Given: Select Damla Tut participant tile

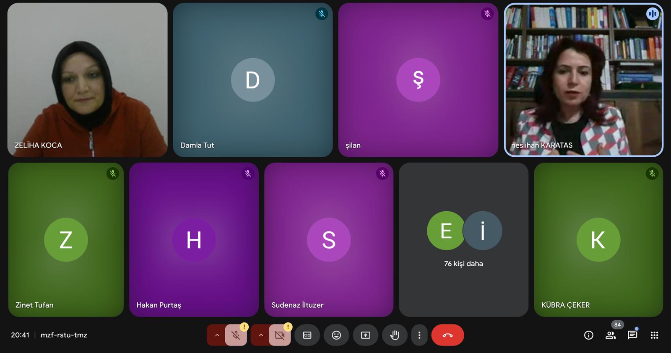Looking at the screenshot, I should pyautogui.click(x=252, y=80).
